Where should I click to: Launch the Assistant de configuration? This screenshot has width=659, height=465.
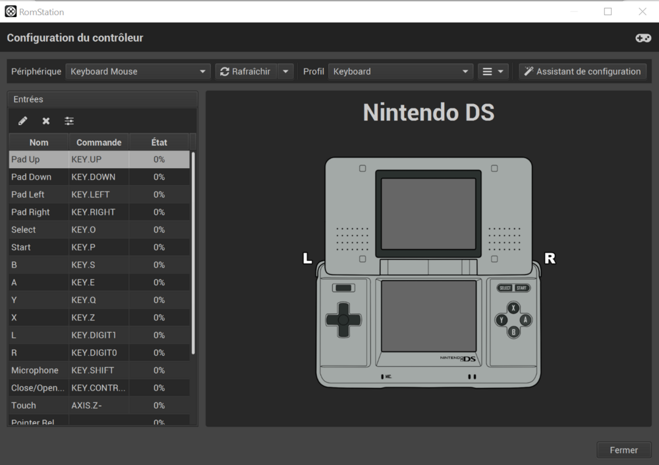[583, 72]
